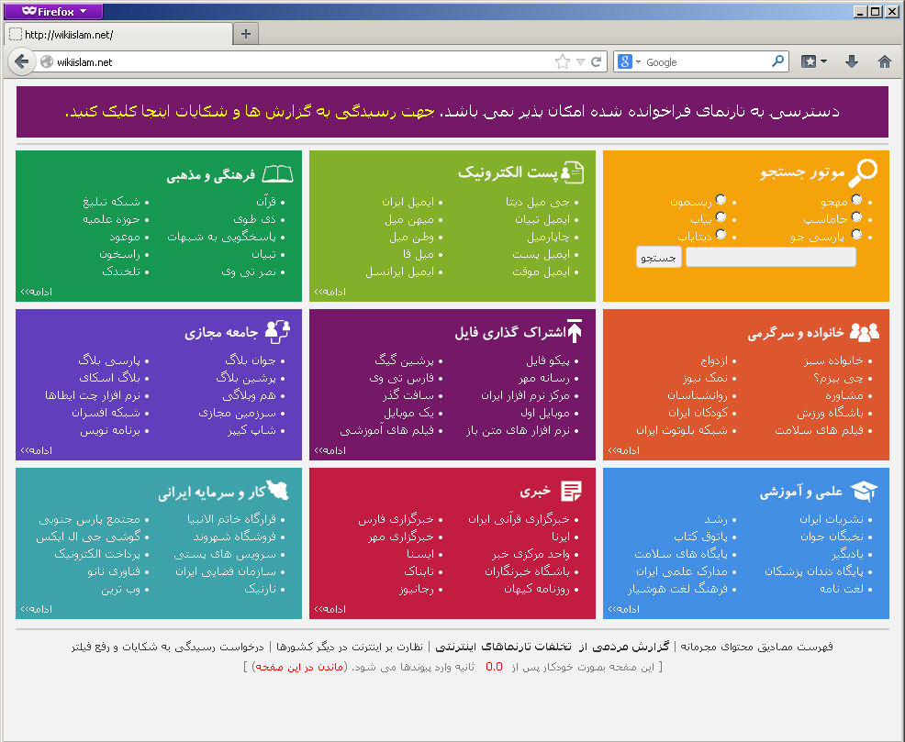Click the graduation cap icon in blue panel
This screenshot has height=742, width=905.
pos(863,492)
